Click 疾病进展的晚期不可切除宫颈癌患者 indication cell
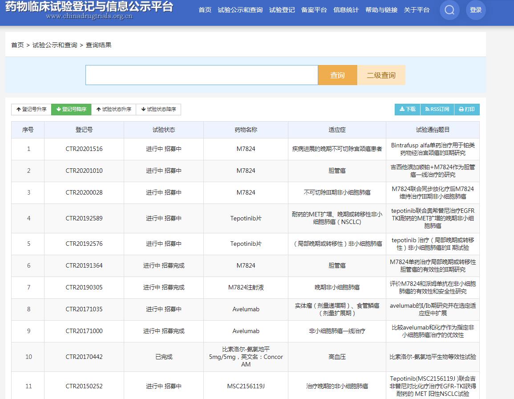514x399 pixels. [337, 149]
